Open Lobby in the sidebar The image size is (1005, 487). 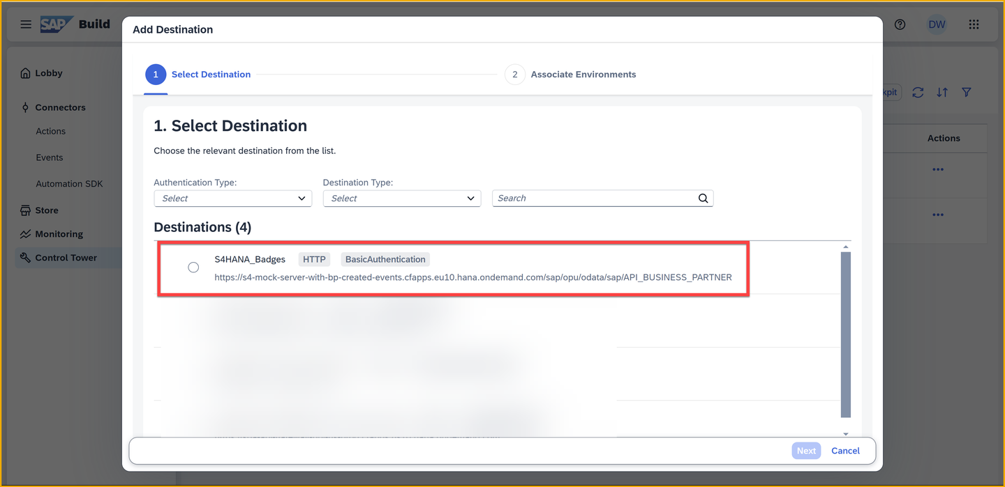49,73
